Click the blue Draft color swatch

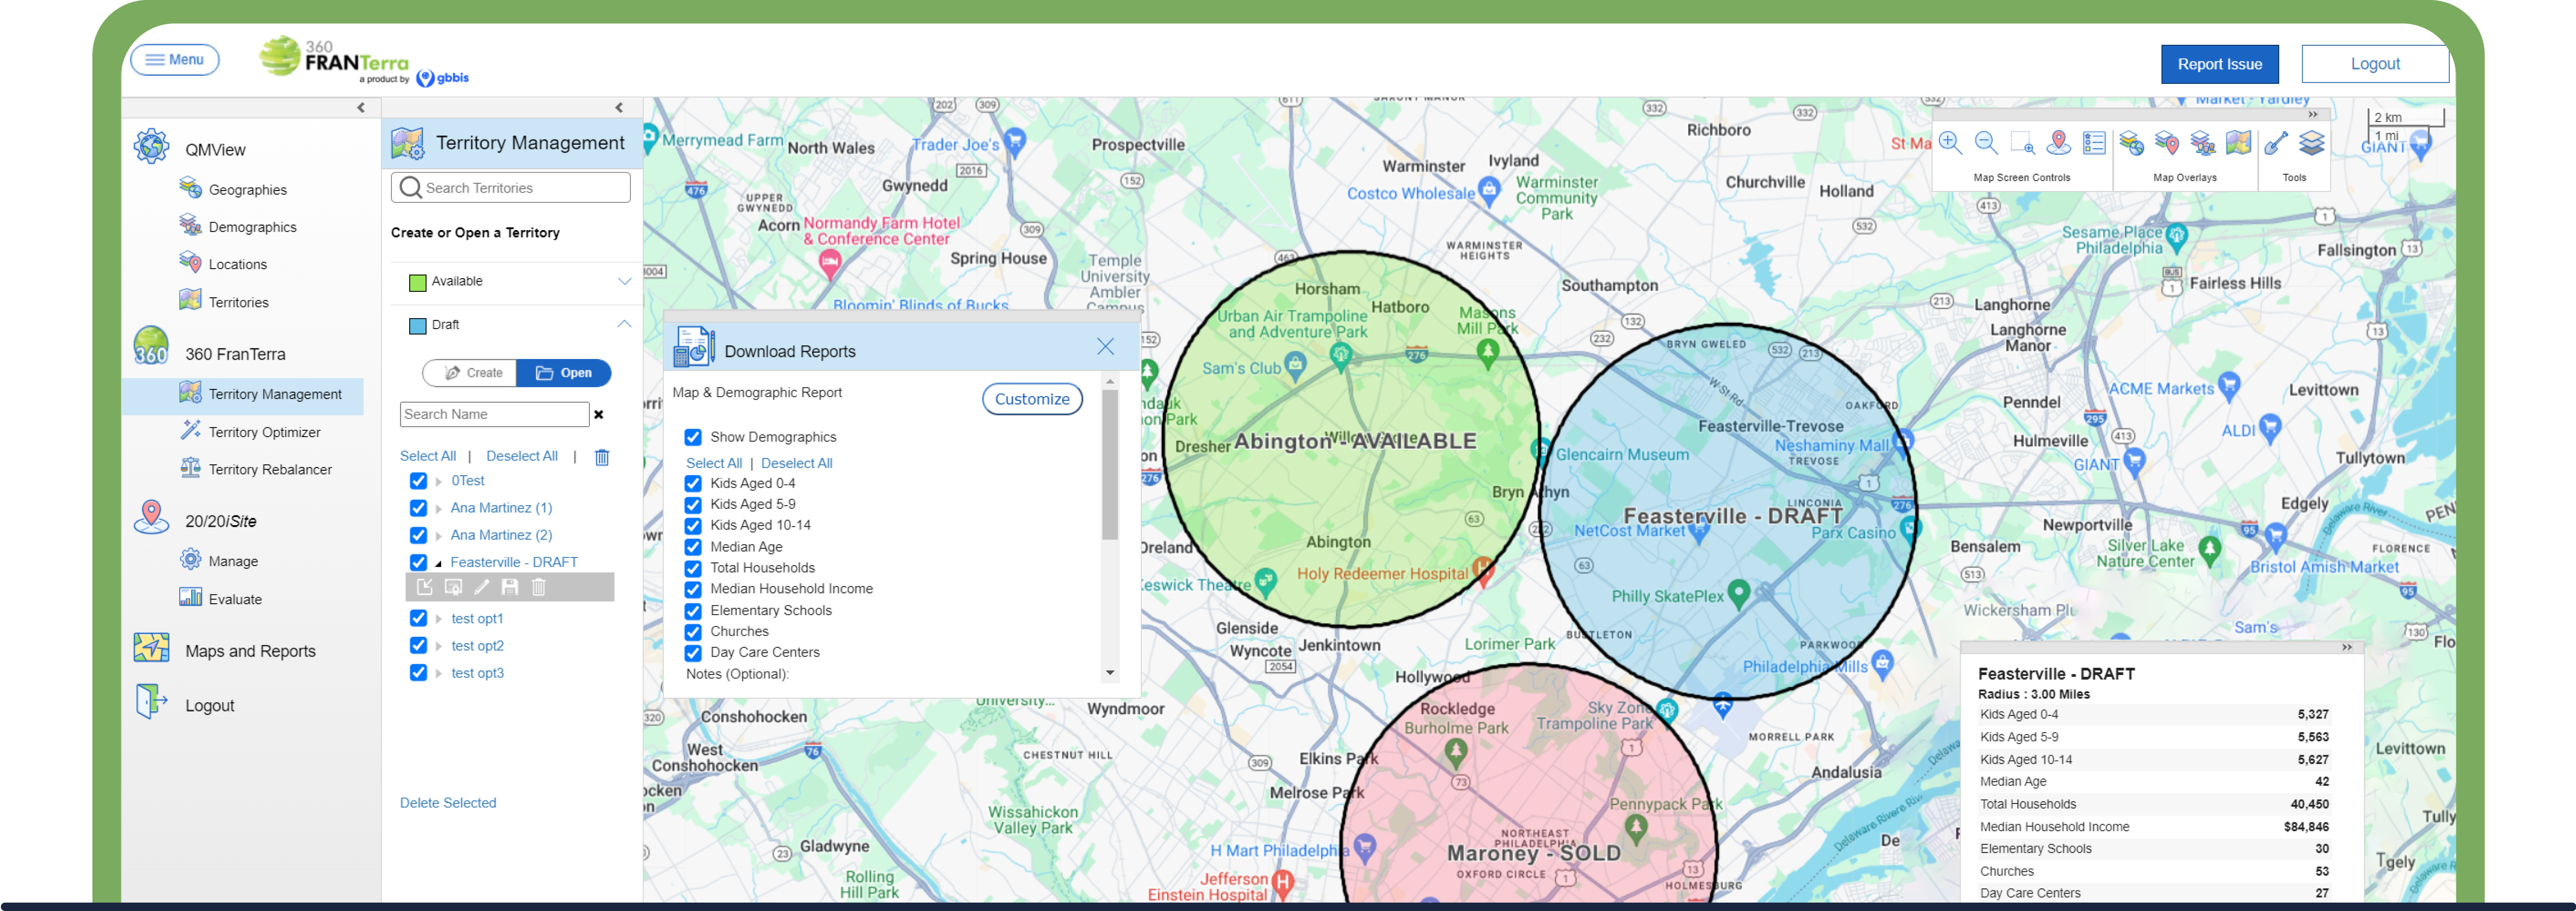[418, 326]
